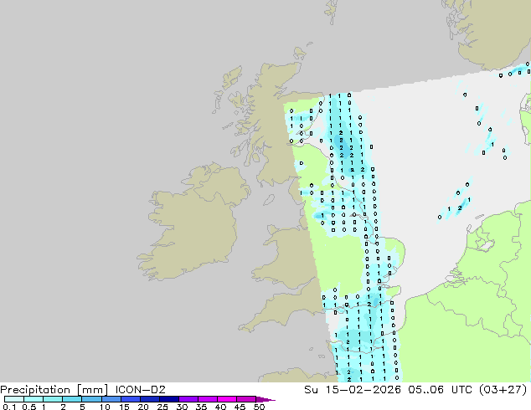This screenshot has width=531, height=410.
Task: Click the legend value '10'
Action: click(x=105, y=407)
